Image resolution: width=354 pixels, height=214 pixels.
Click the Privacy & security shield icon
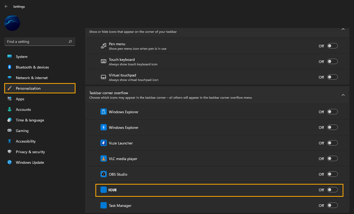[10, 152]
